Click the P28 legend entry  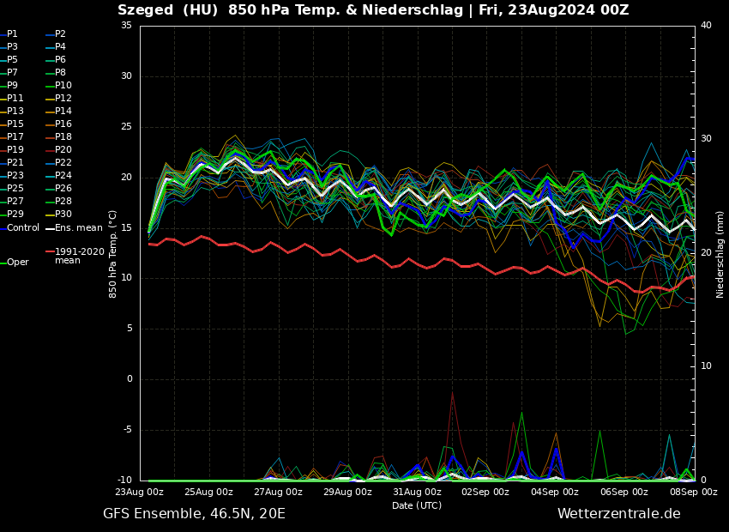(x=58, y=201)
